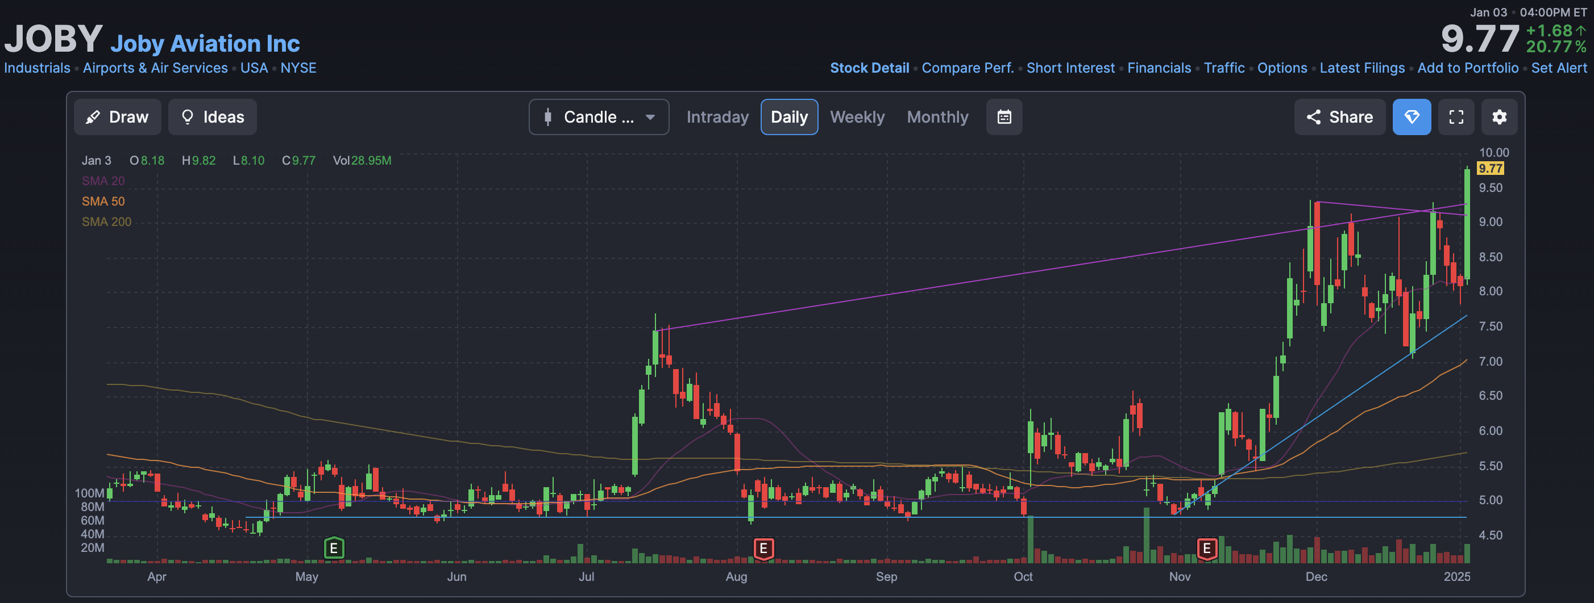Open the Ideas panel

(x=212, y=117)
